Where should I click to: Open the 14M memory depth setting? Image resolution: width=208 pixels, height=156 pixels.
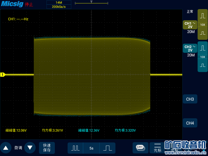point(59,2)
